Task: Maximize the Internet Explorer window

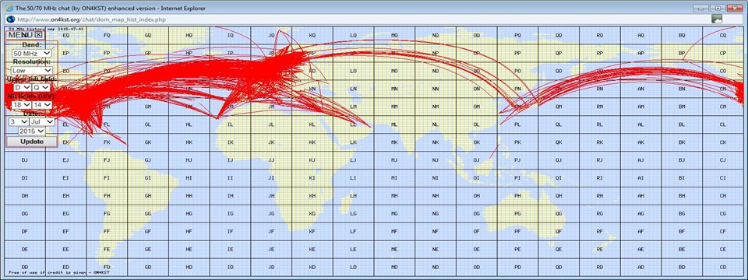Action: coord(718,8)
